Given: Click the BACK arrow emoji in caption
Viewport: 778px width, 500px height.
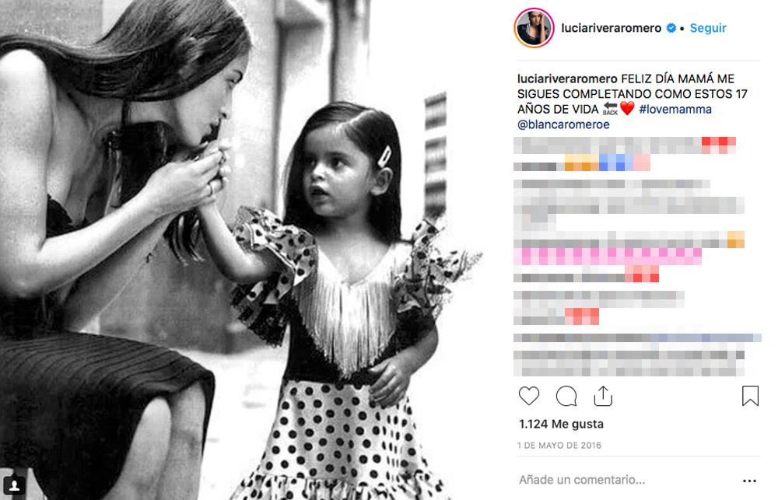Looking at the screenshot, I should pos(610,109).
